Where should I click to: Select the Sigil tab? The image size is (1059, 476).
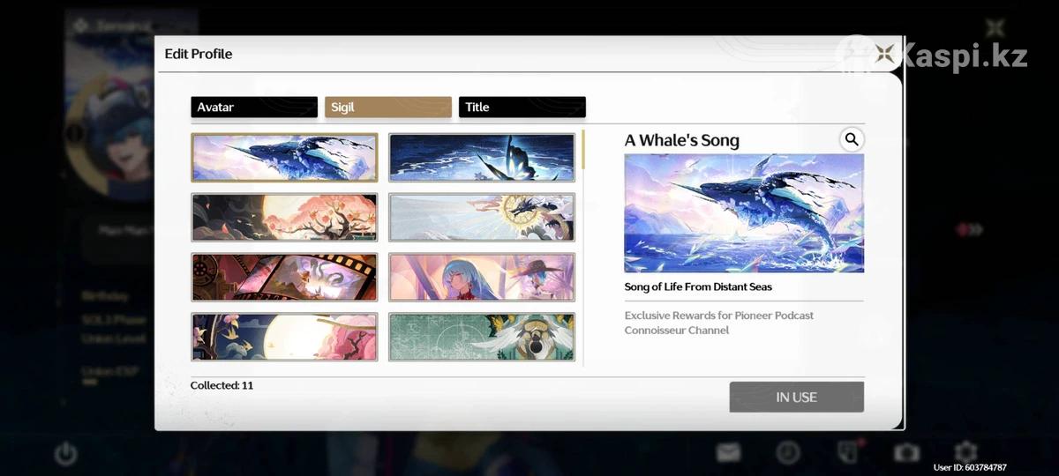point(388,108)
